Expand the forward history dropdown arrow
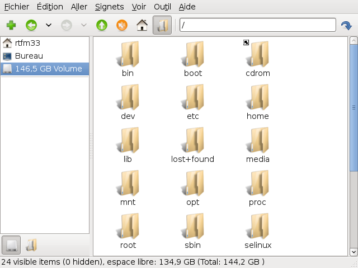358x268 pixels. pyautogui.click(x=84, y=25)
